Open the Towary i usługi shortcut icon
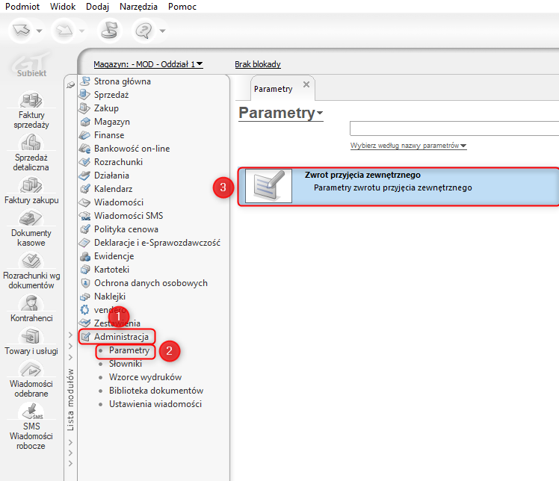This screenshot has width=559, height=481. 31,335
